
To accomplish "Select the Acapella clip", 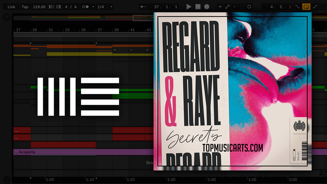I will (68, 152).
